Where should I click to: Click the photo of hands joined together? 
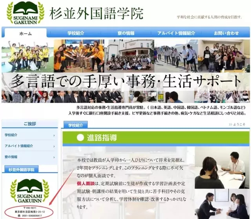pyautogui.click(x=79, y=56)
